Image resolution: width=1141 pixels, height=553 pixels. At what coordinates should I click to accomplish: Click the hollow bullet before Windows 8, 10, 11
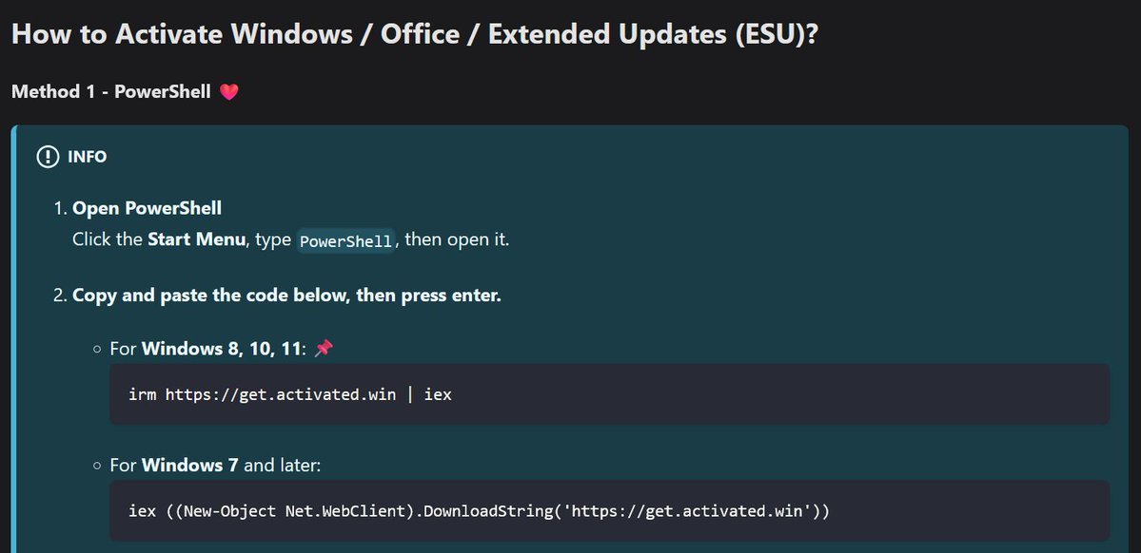tap(97, 350)
